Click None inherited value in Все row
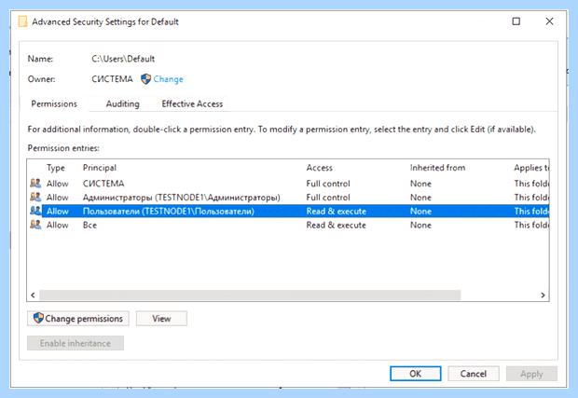 pyautogui.click(x=420, y=226)
